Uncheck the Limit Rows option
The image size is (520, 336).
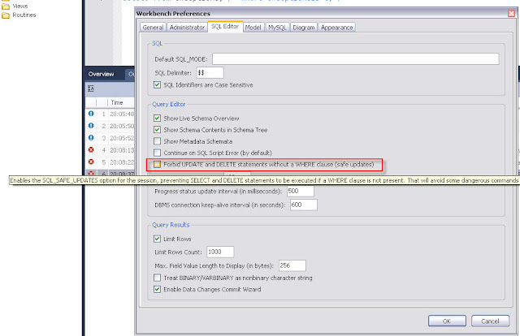(x=157, y=239)
